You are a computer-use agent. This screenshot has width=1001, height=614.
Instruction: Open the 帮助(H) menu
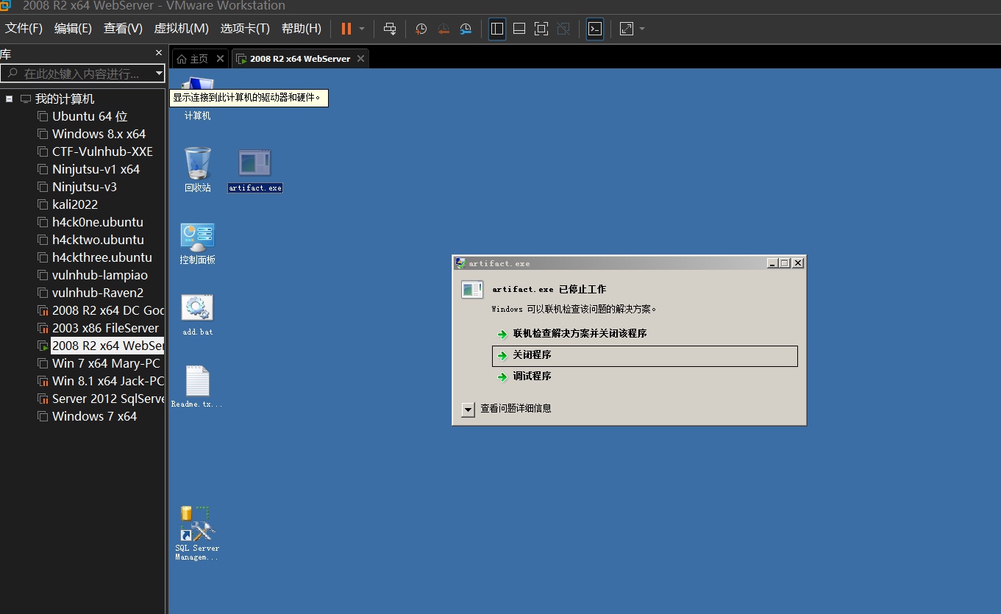(x=302, y=29)
